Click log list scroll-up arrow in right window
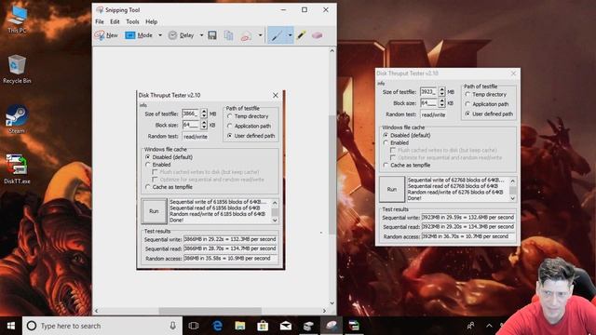 [x=513, y=181]
